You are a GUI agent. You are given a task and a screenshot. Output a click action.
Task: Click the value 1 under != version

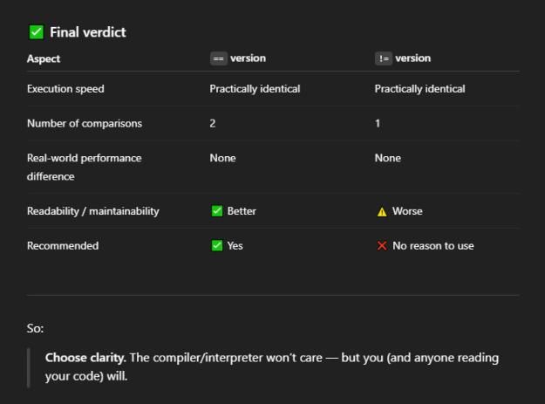tap(378, 123)
